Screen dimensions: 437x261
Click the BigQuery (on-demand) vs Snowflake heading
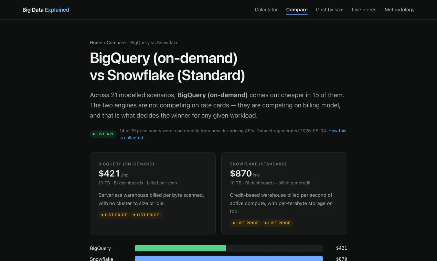[x=168, y=67]
